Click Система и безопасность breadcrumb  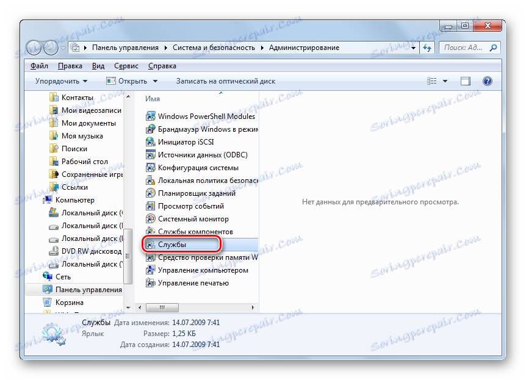click(214, 48)
